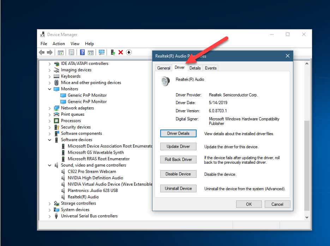
Task: Expand the Storage controllers node
Action: 49,204
